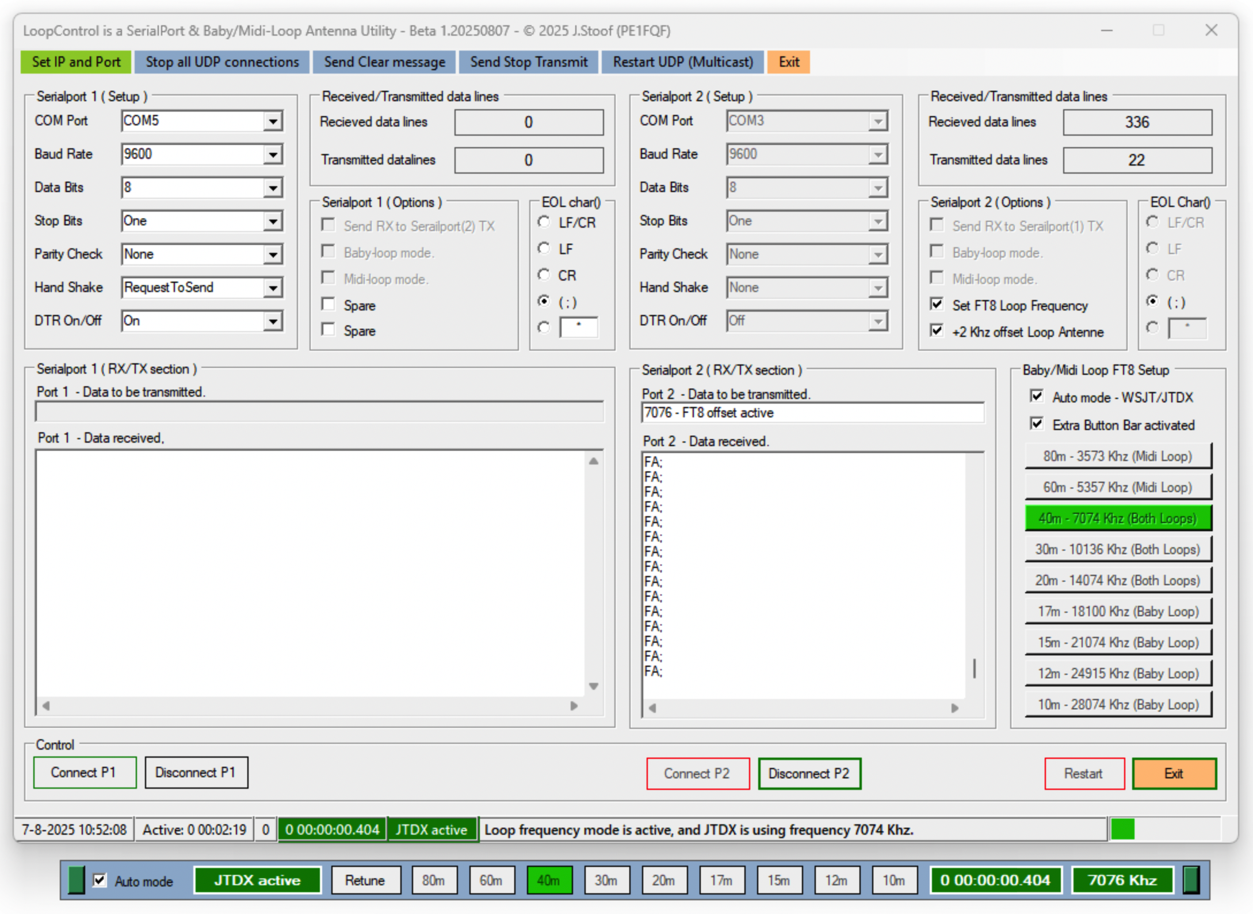Click the right green edge bar handle
This screenshot has width=1253, height=914.
pyautogui.click(x=1191, y=880)
